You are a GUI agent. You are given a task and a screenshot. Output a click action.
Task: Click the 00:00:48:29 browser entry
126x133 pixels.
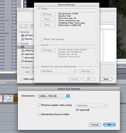(4, 33)
